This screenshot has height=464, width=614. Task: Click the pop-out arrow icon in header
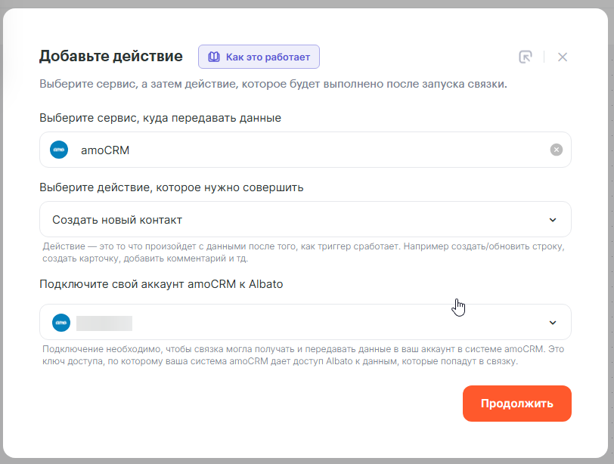point(526,57)
